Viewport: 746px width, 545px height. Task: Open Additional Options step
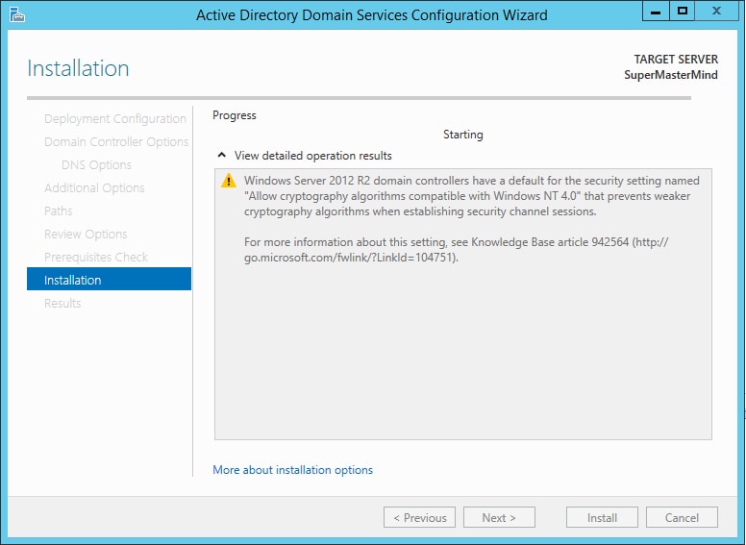click(x=94, y=188)
